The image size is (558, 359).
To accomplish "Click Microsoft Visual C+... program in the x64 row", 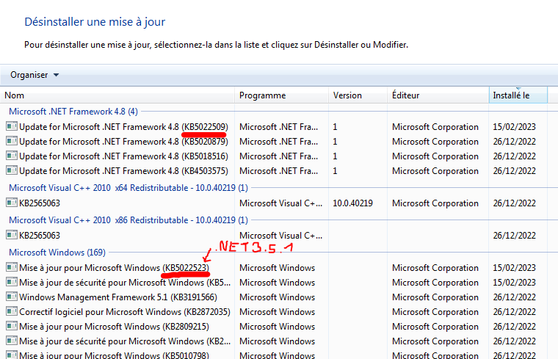I will coord(280,203).
